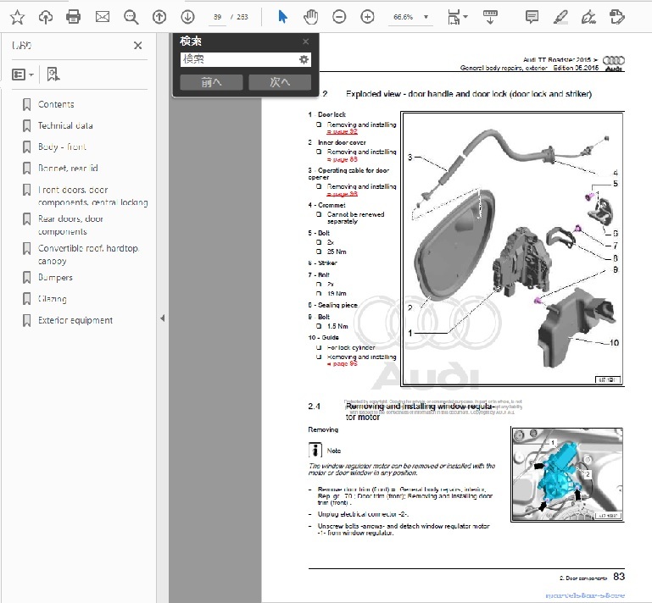Image resolution: width=652 pixels, height=603 pixels.
Task: Click 'Unplug electrical connector -2-' step
Action: tap(363, 514)
